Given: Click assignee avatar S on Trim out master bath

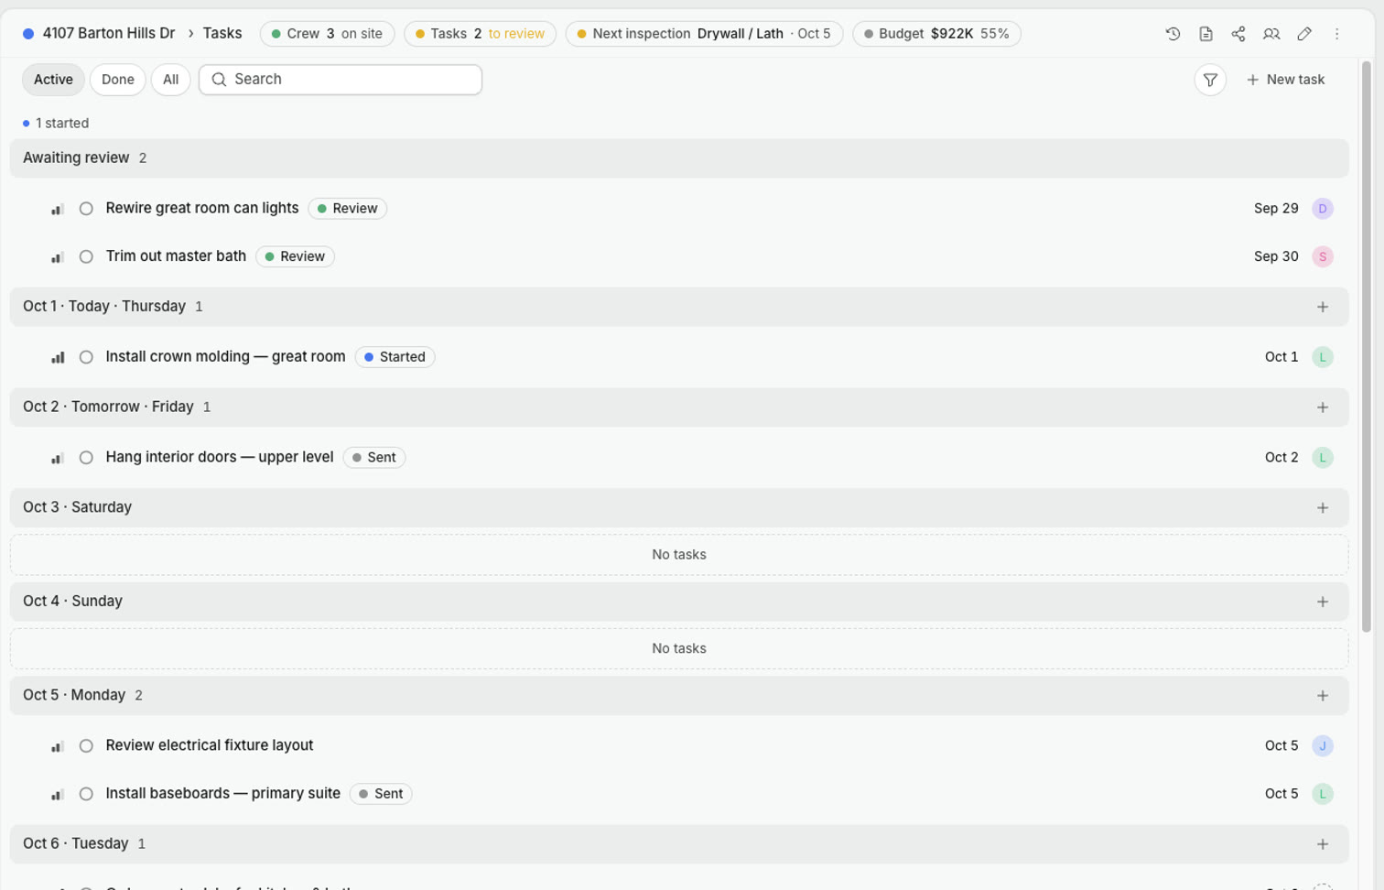Looking at the screenshot, I should click(1323, 256).
